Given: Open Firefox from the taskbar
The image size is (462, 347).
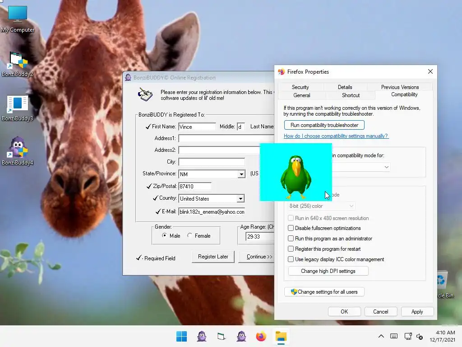Looking at the screenshot, I should [261, 336].
